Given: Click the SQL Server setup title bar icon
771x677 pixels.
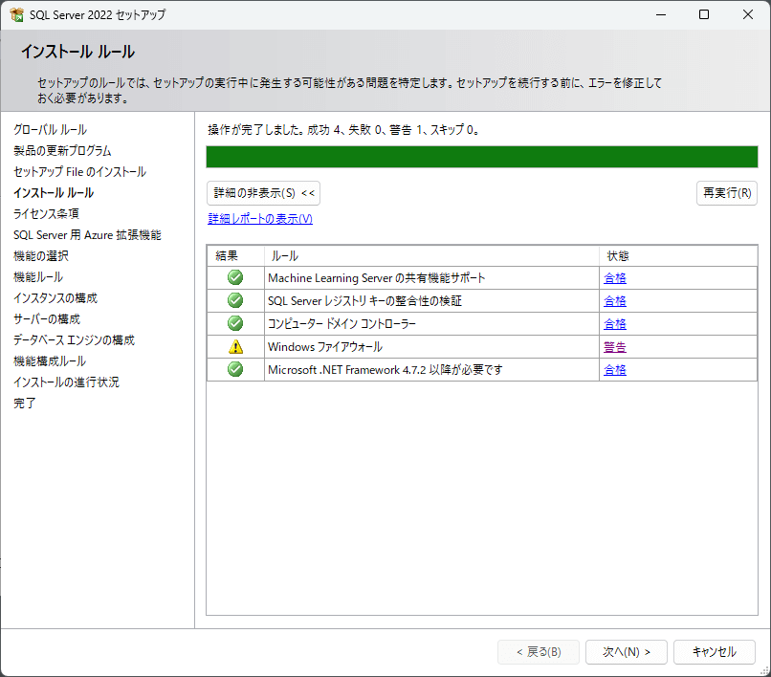Looking at the screenshot, I should tap(16, 14).
